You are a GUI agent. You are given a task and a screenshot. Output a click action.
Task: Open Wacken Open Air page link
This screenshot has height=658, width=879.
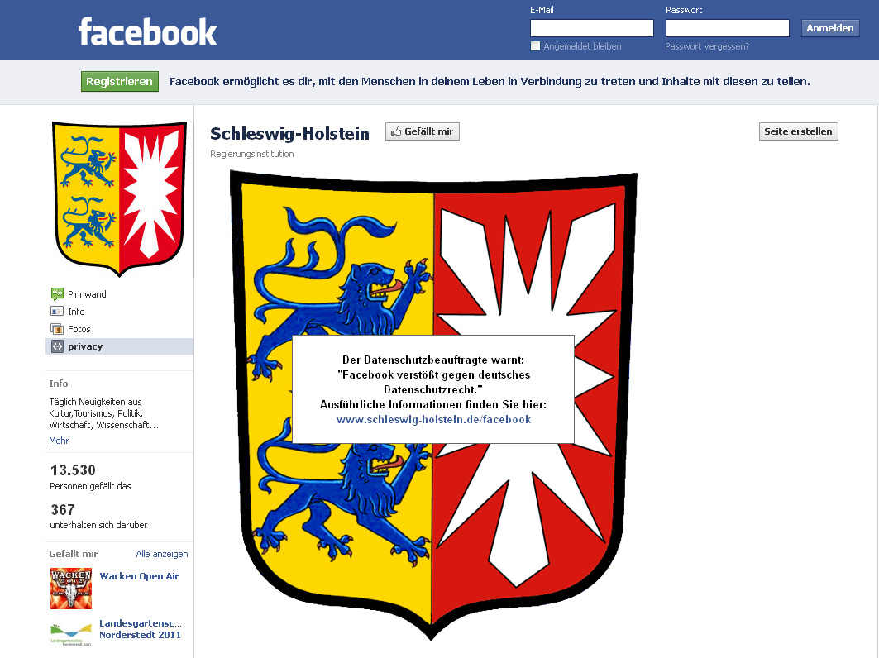pyautogui.click(x=139, y=576)
